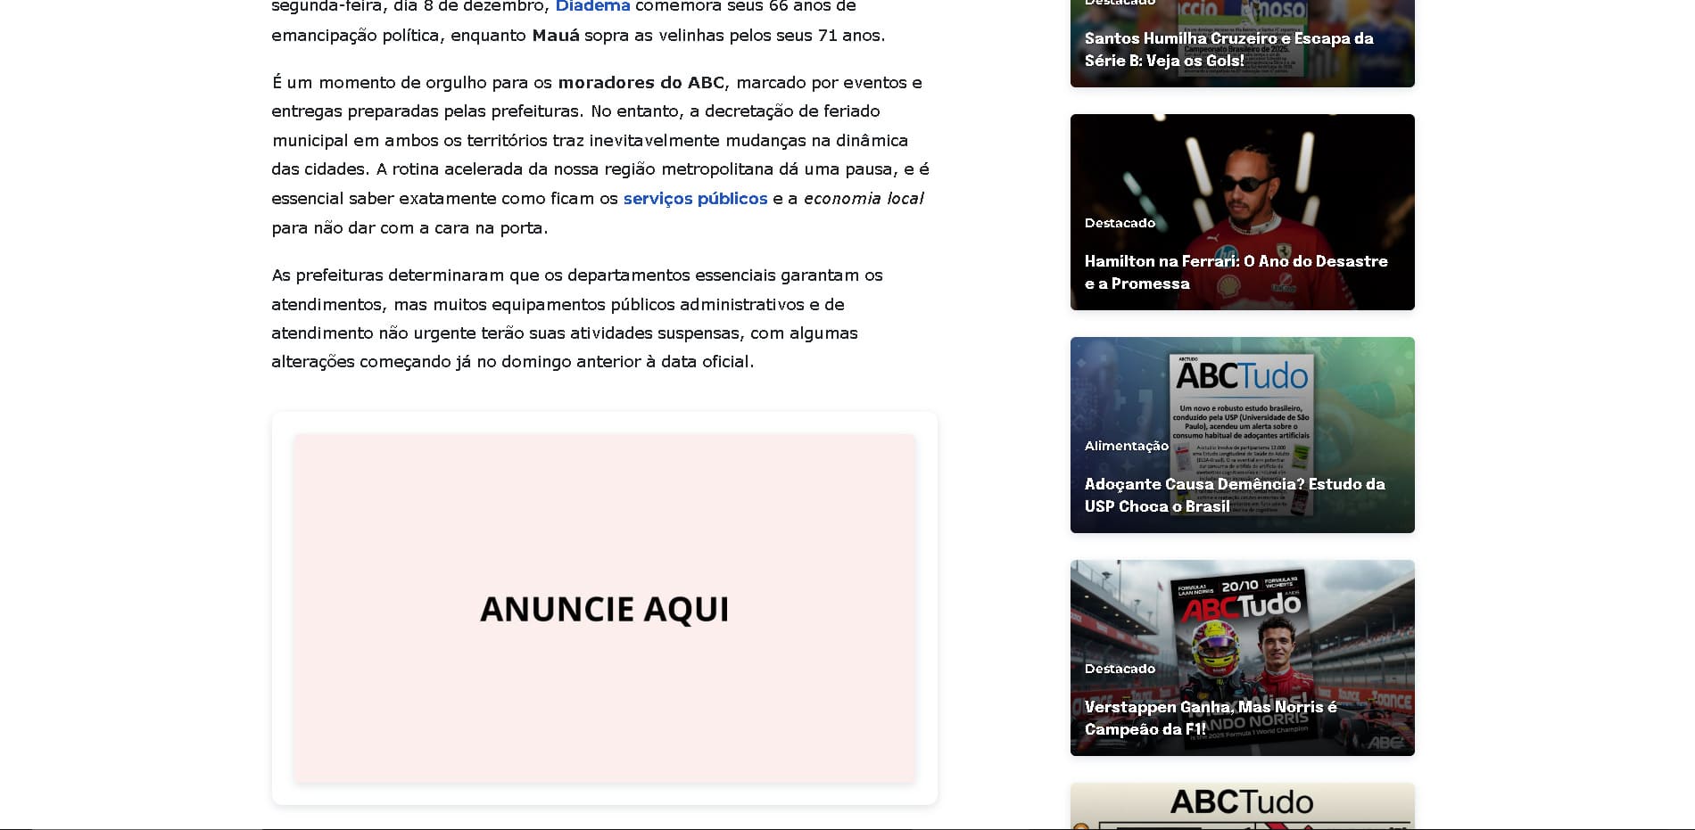Click 'Alimentação' category tag
The height and width of the screenshot is (830, 1695).
(1126, 446)
